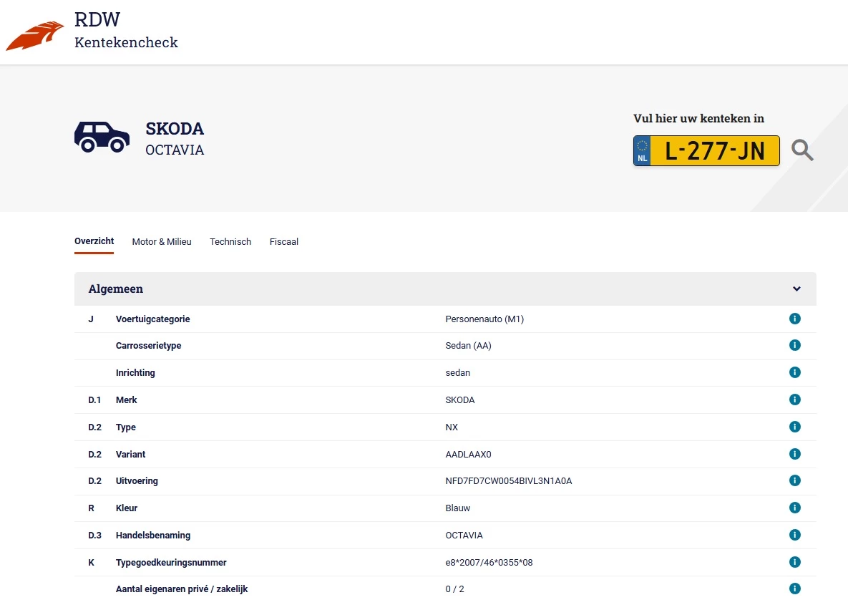This screenshot has height=605, width=848.
Task: Show info for Kleur Blauw
Action: (x=794, y=508)
